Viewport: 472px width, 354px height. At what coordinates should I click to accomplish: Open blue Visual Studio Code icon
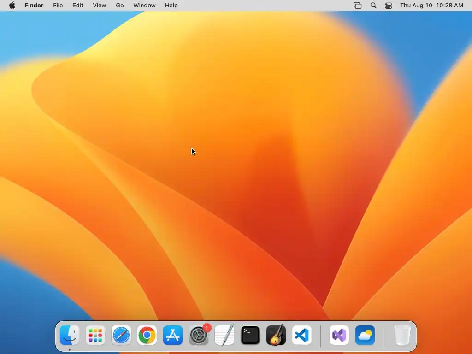click(302, 335)
